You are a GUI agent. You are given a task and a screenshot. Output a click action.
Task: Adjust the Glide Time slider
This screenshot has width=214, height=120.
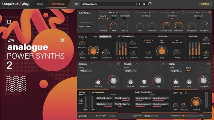(x=190, y=116)
